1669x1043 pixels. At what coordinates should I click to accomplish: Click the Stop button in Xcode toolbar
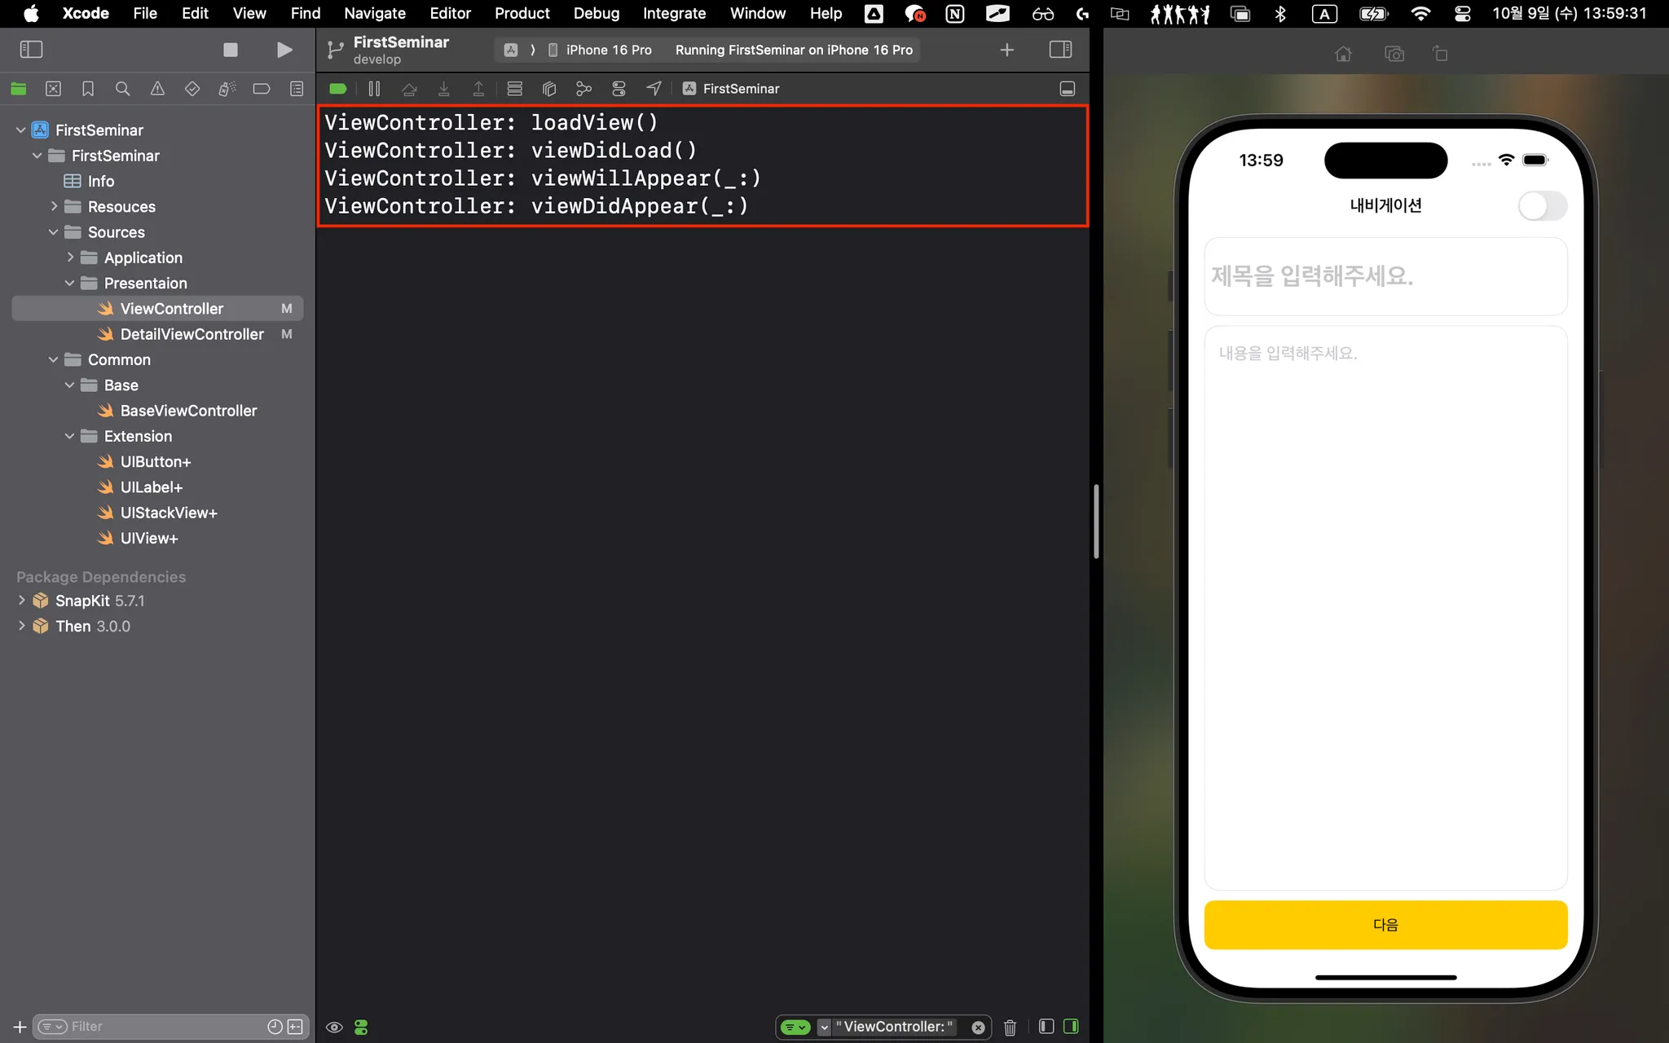click(231, 50)
